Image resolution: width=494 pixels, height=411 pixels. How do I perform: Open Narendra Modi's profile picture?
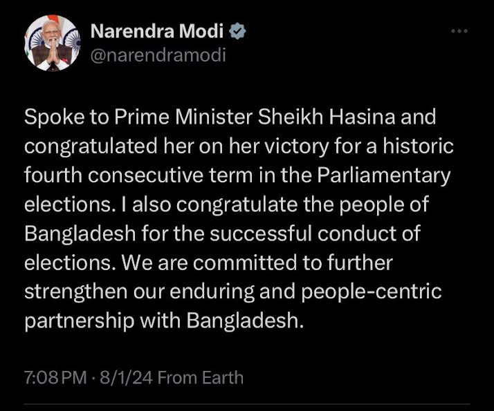click(x=52, y=43)
